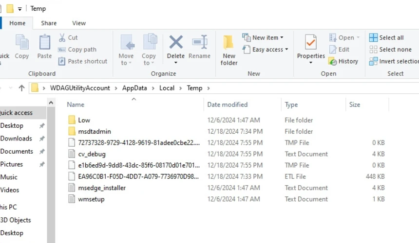Click the Delete icon in ribbon
Image resolution: width=419 pixels, height=243 pixels.
coord(175,43)
